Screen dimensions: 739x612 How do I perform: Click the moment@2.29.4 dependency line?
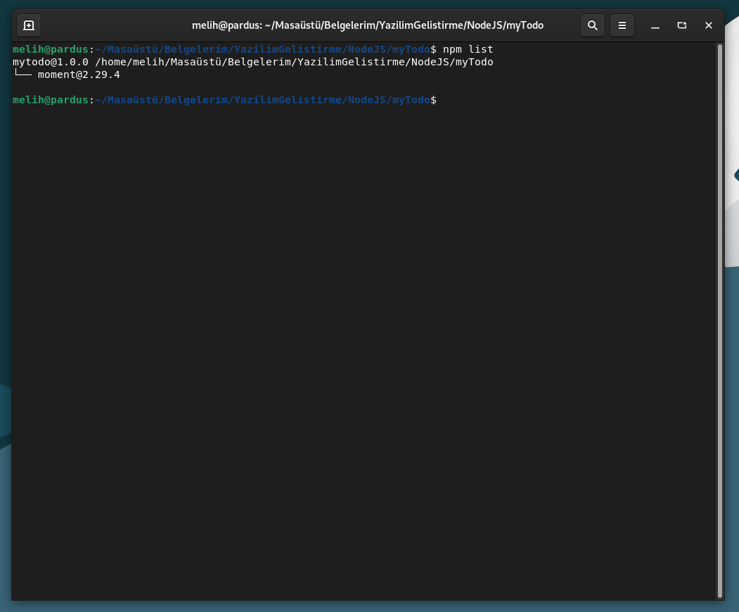[67, 74]
